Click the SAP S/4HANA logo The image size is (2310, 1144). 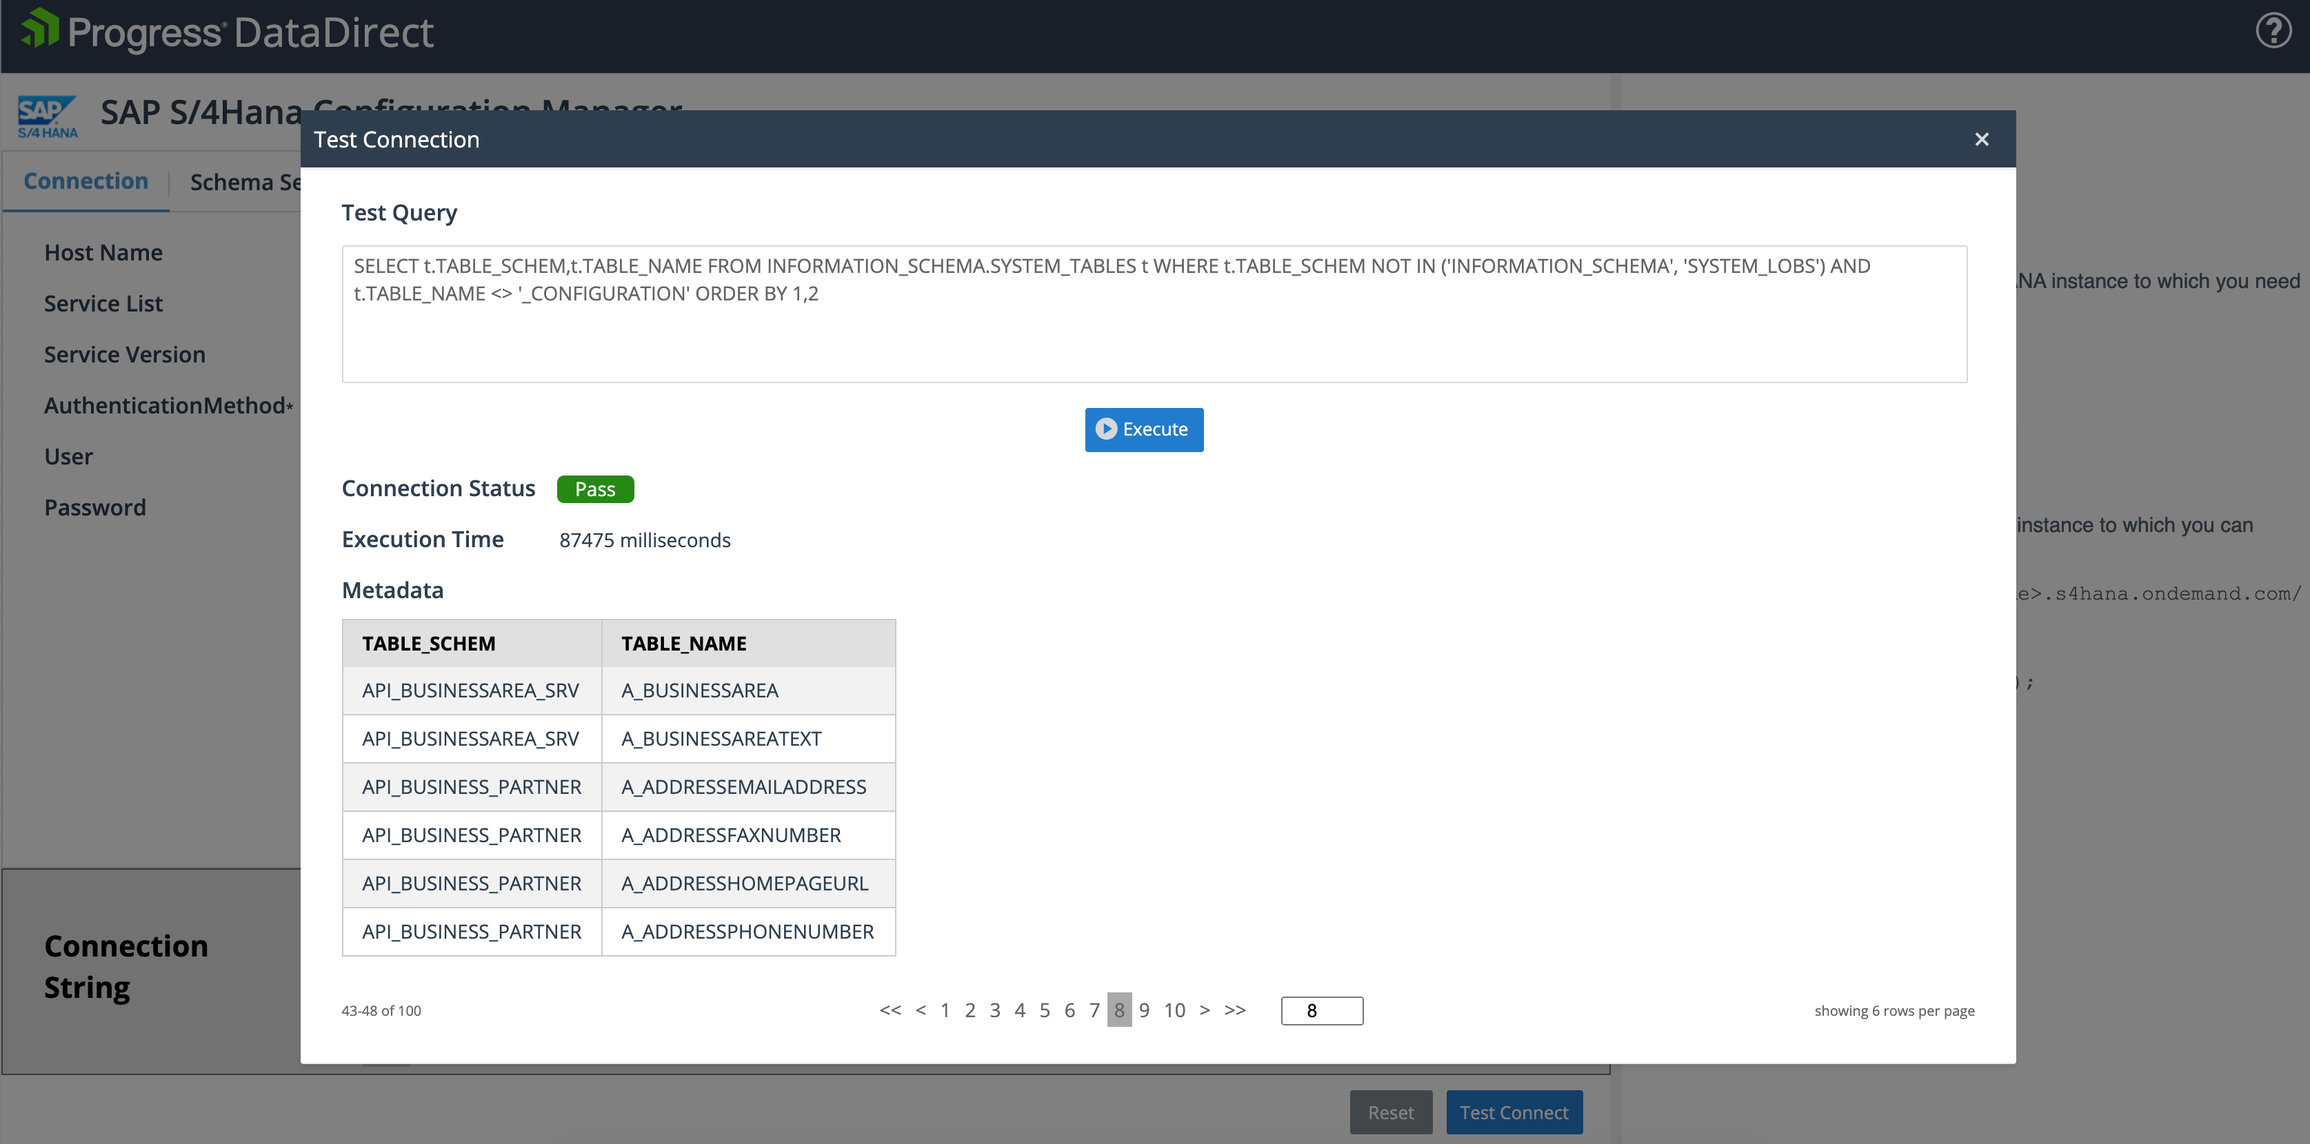click(x=46, y=115)
